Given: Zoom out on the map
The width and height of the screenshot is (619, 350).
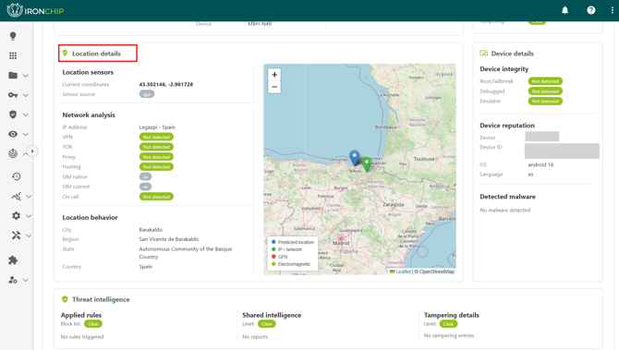Looking at the screenshot, I should [x=274, y=87].
